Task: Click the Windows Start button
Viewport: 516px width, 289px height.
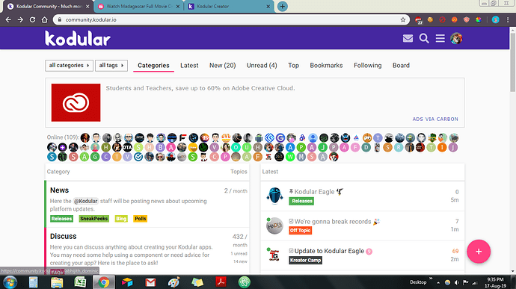Action: point(10,282)
